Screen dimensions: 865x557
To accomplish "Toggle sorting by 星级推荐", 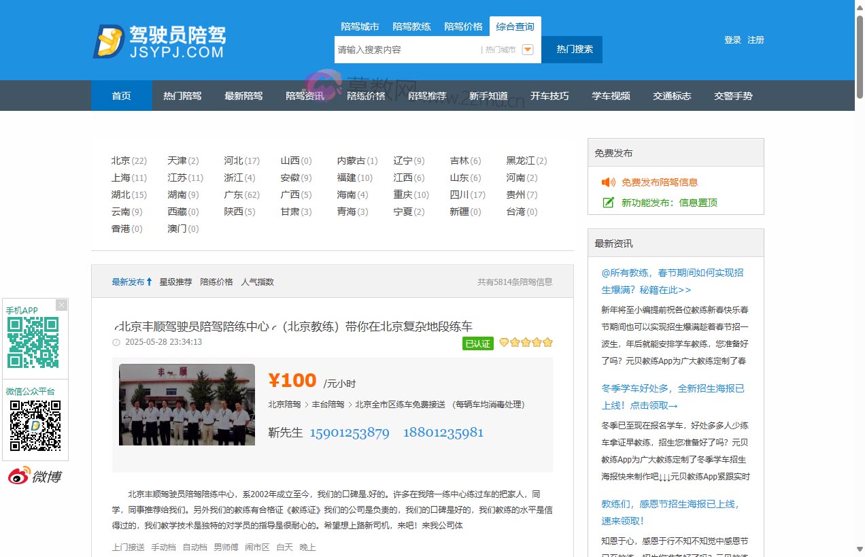I will click(175, 281).
